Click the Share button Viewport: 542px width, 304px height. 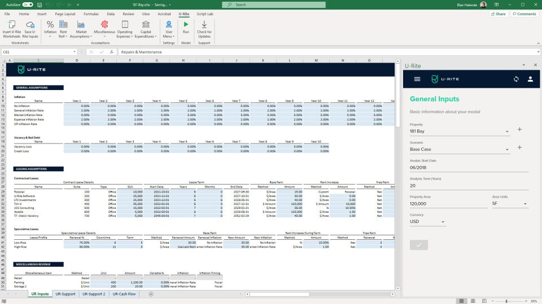(x=498, y=14)
